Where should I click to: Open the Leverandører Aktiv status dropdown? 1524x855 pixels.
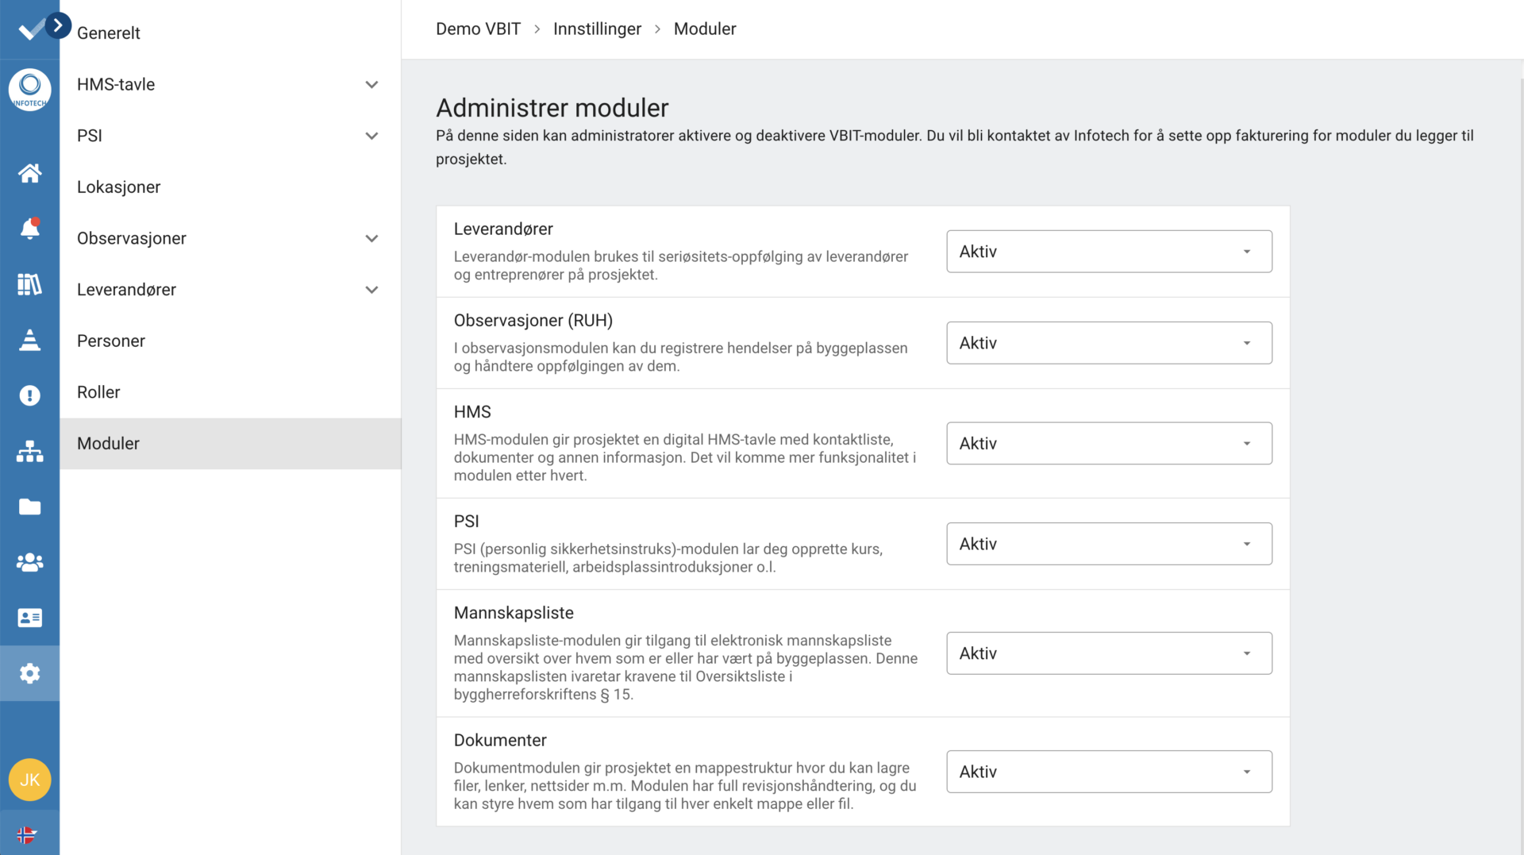point(1108,251)
